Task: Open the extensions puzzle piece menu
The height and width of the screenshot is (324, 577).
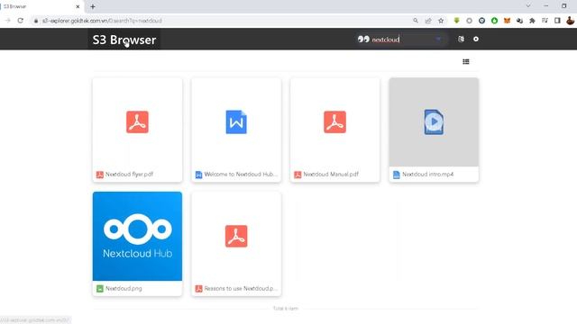Action: (532, 21)
